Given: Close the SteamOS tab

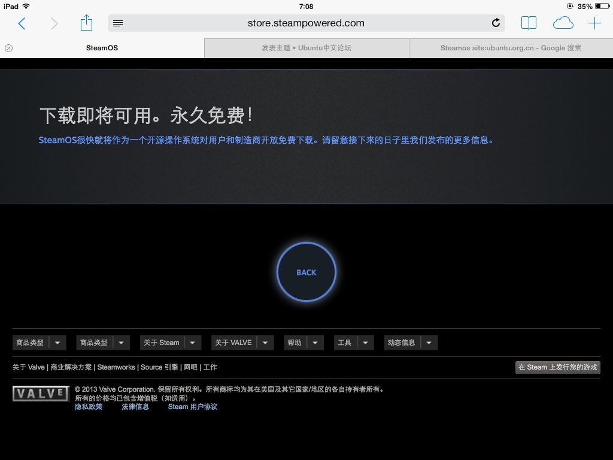Looking at the screenshot, I should coord(8,48).
